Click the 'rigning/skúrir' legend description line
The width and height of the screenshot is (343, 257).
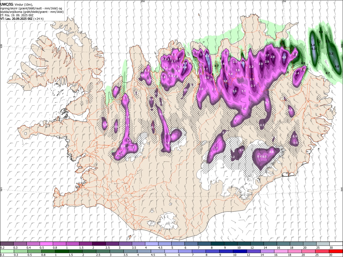(31, 8)
